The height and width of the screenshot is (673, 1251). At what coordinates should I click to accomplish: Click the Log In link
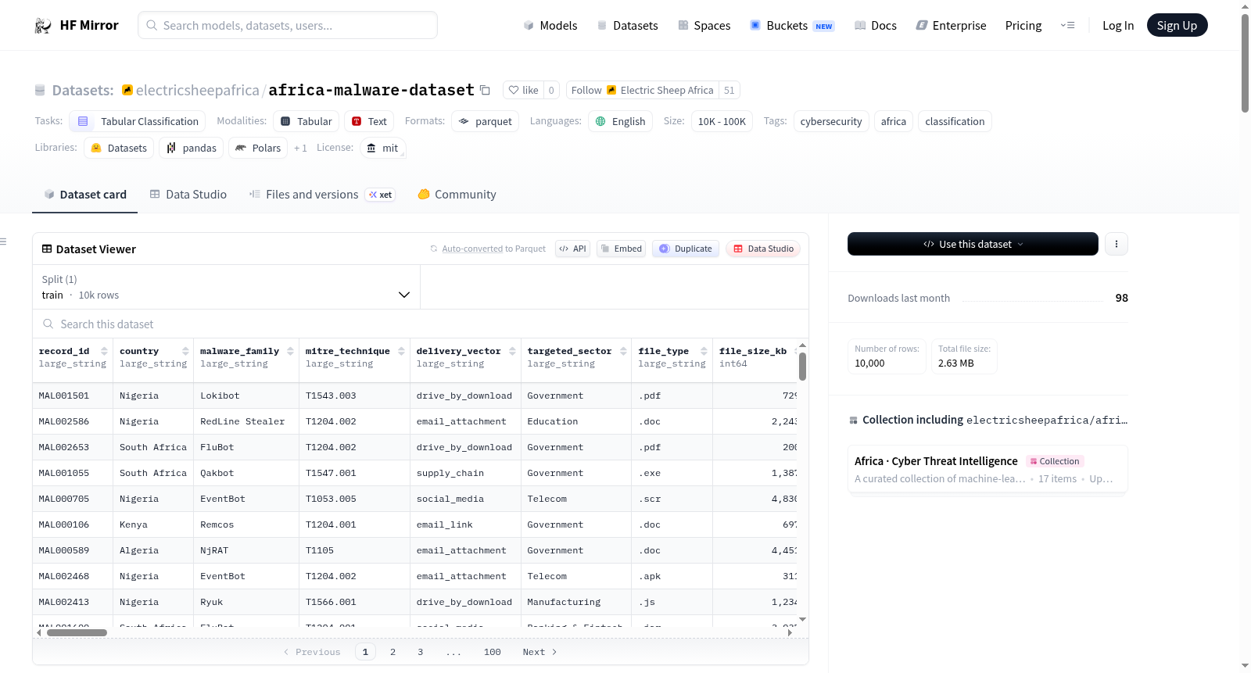tap(1117, 25)
